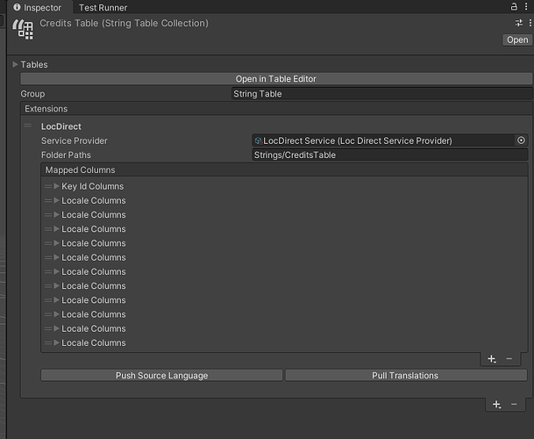Click the Key Id Columns drag handle

tap(48, 186)
